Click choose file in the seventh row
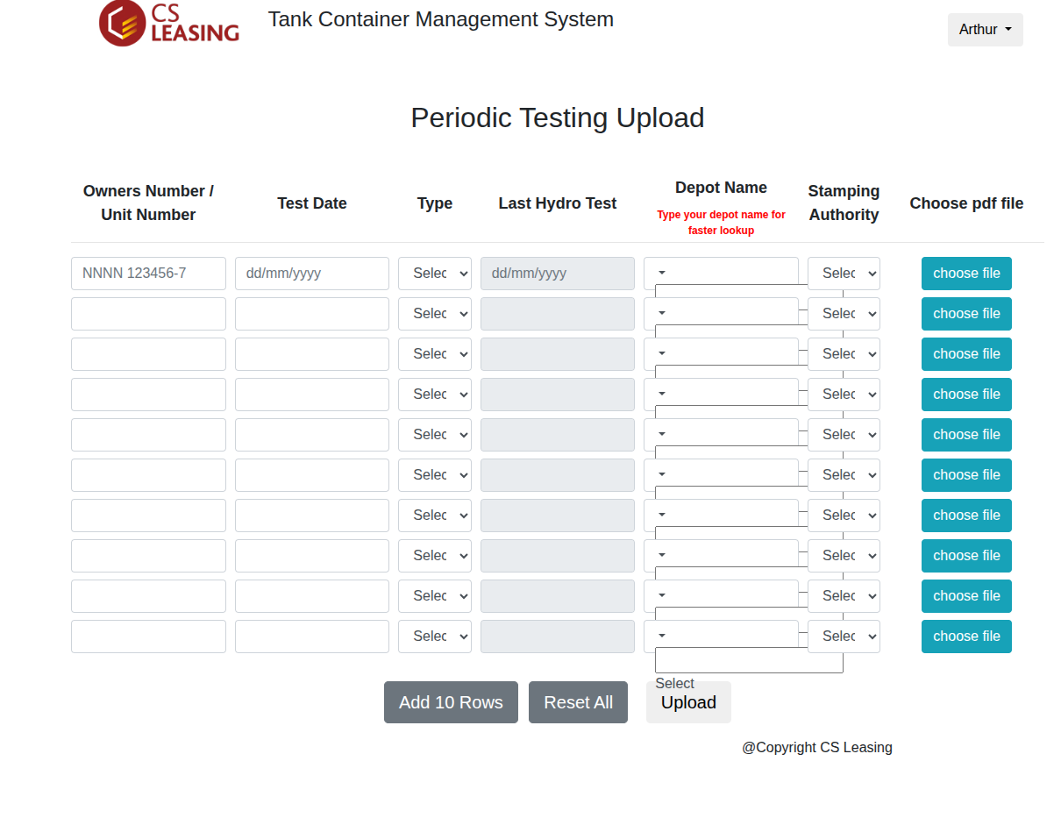 966,516
